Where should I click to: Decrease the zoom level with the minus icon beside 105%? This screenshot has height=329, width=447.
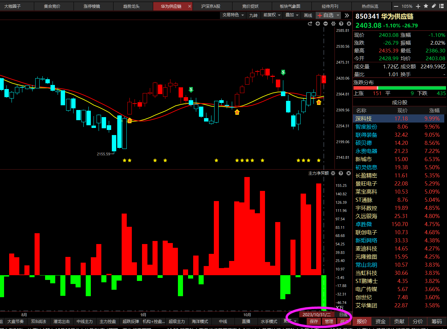point(396,6)
